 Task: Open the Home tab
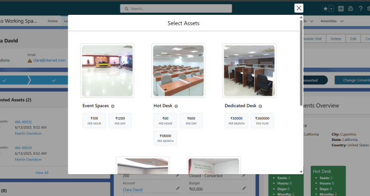[52, 21]
